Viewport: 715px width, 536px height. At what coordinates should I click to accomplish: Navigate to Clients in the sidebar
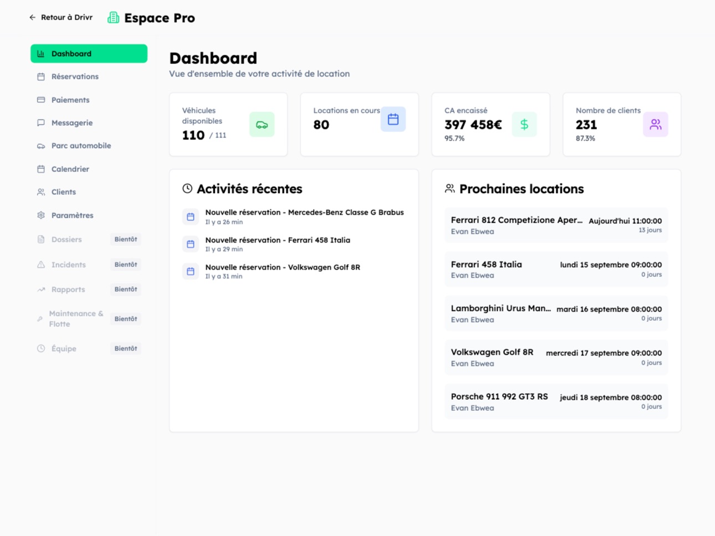(89, 192)
